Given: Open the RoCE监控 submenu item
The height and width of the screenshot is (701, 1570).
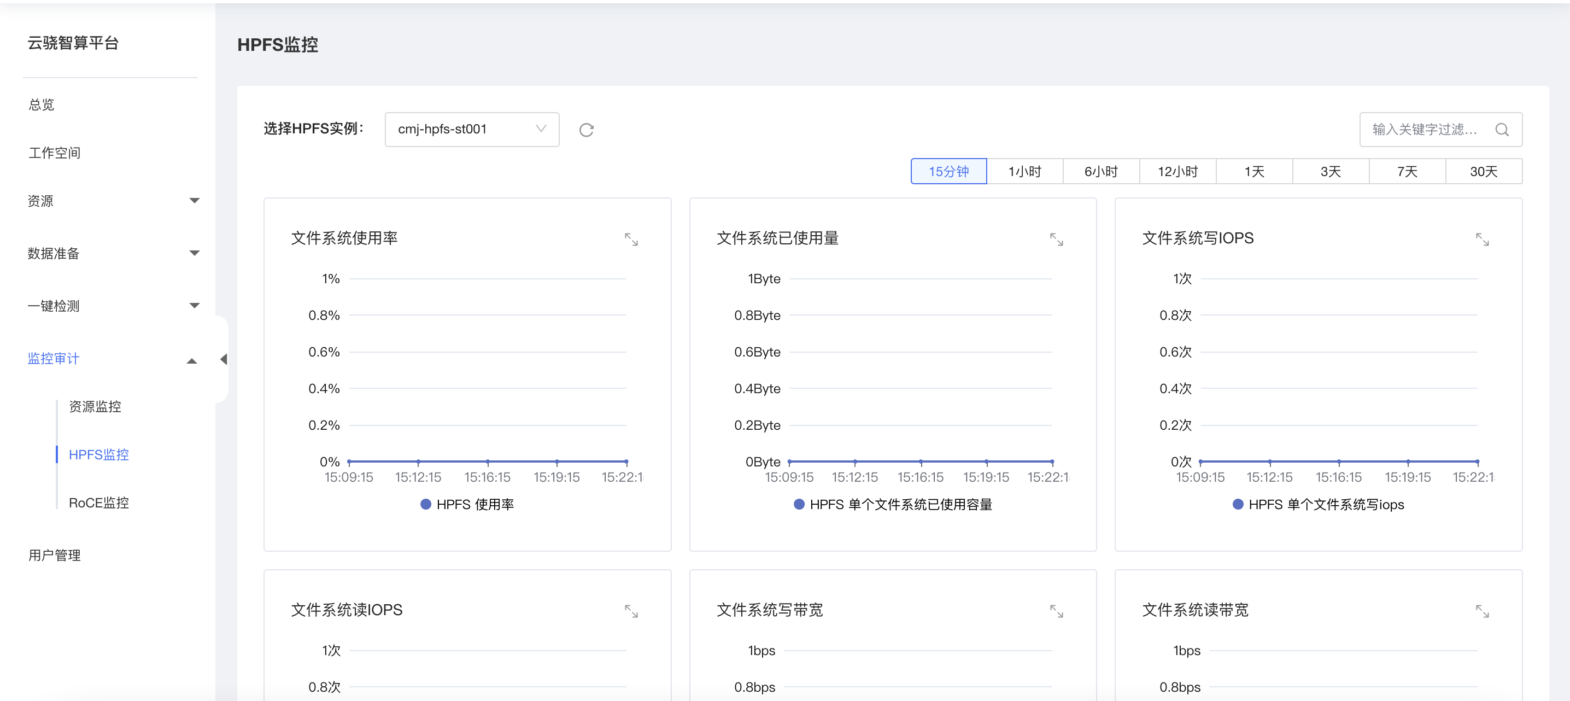Looking at the screenshot, I should (99, 503).
